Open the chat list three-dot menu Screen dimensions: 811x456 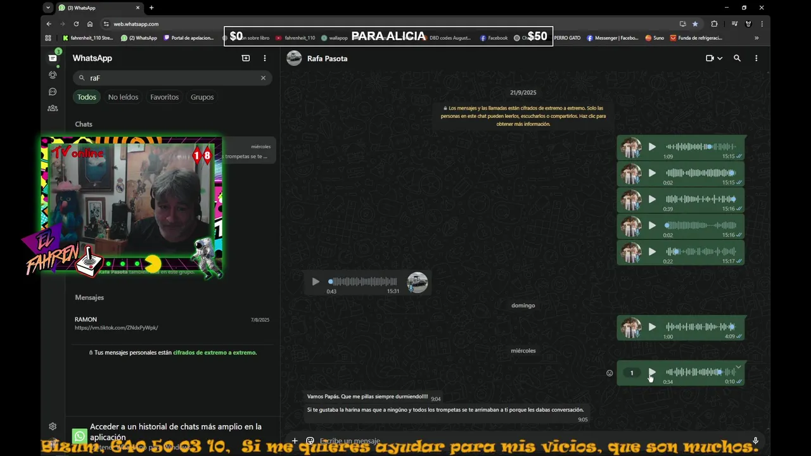(265, 58)
